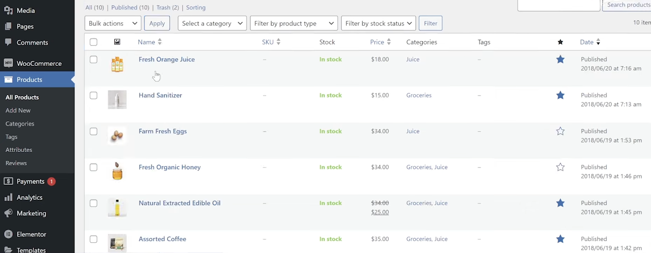Open Juice category of Farm Fresh Eggs
The image size is (651, 253).
[x=413, y=131]
